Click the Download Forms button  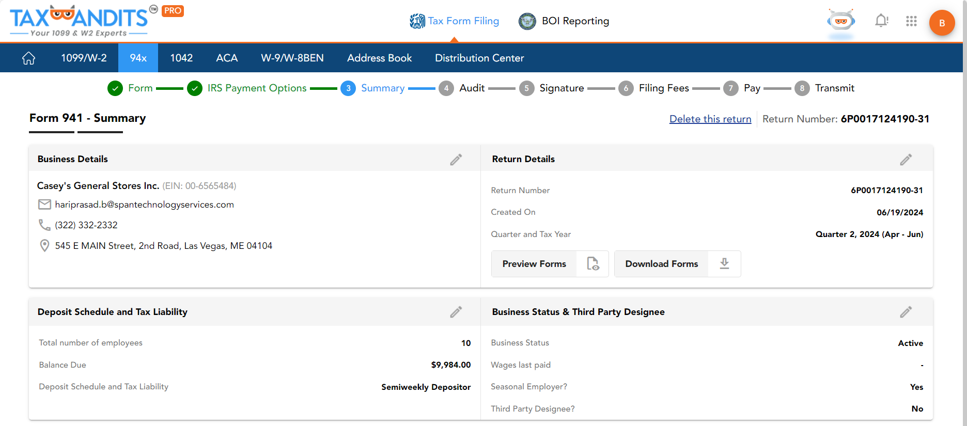pos(677,264)
